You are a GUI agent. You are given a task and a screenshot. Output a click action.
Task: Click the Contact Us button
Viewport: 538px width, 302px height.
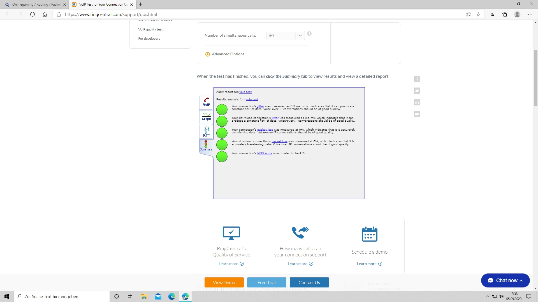click(309, 282)
